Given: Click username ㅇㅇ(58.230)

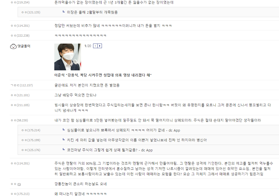Looking at the screenshot, I should coord(20,120).
